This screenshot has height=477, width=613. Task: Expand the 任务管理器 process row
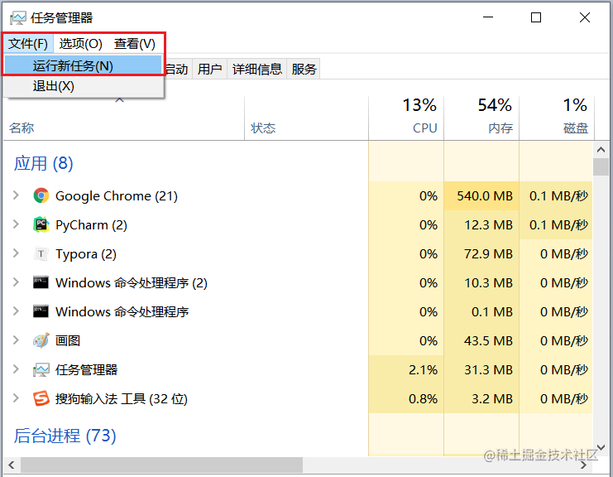point(16,369)
